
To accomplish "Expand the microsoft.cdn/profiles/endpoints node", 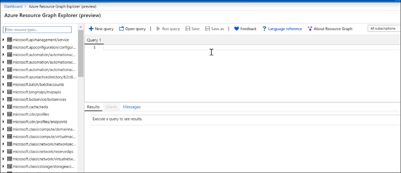I will 3,122.
